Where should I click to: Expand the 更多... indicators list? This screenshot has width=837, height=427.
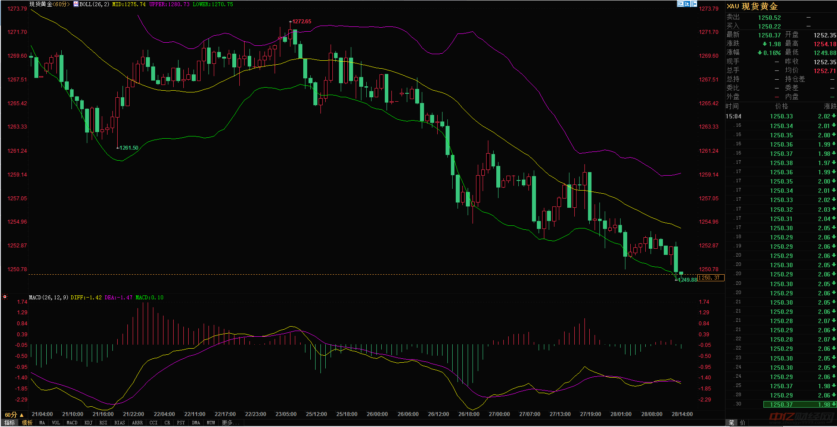pos(230,423)
